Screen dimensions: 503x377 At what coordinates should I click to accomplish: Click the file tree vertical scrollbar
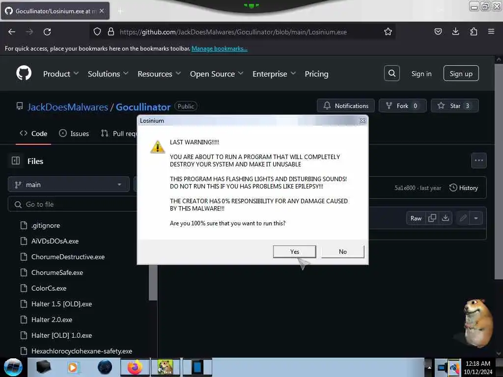click(153, 282)
